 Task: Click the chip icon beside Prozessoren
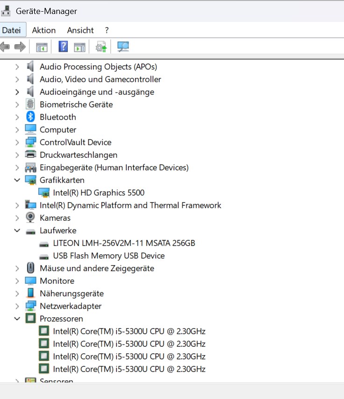click(30, 318)
